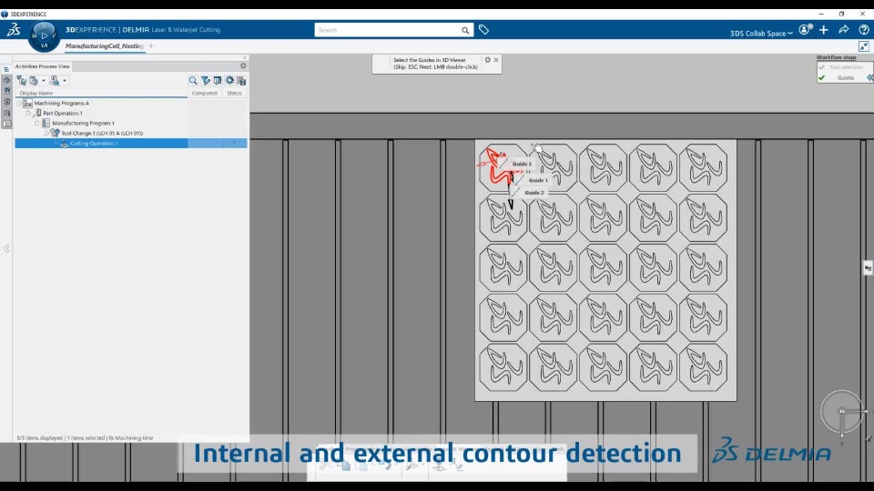
Task: Click the plus add icon in top bar
Action: pos(824,29)
